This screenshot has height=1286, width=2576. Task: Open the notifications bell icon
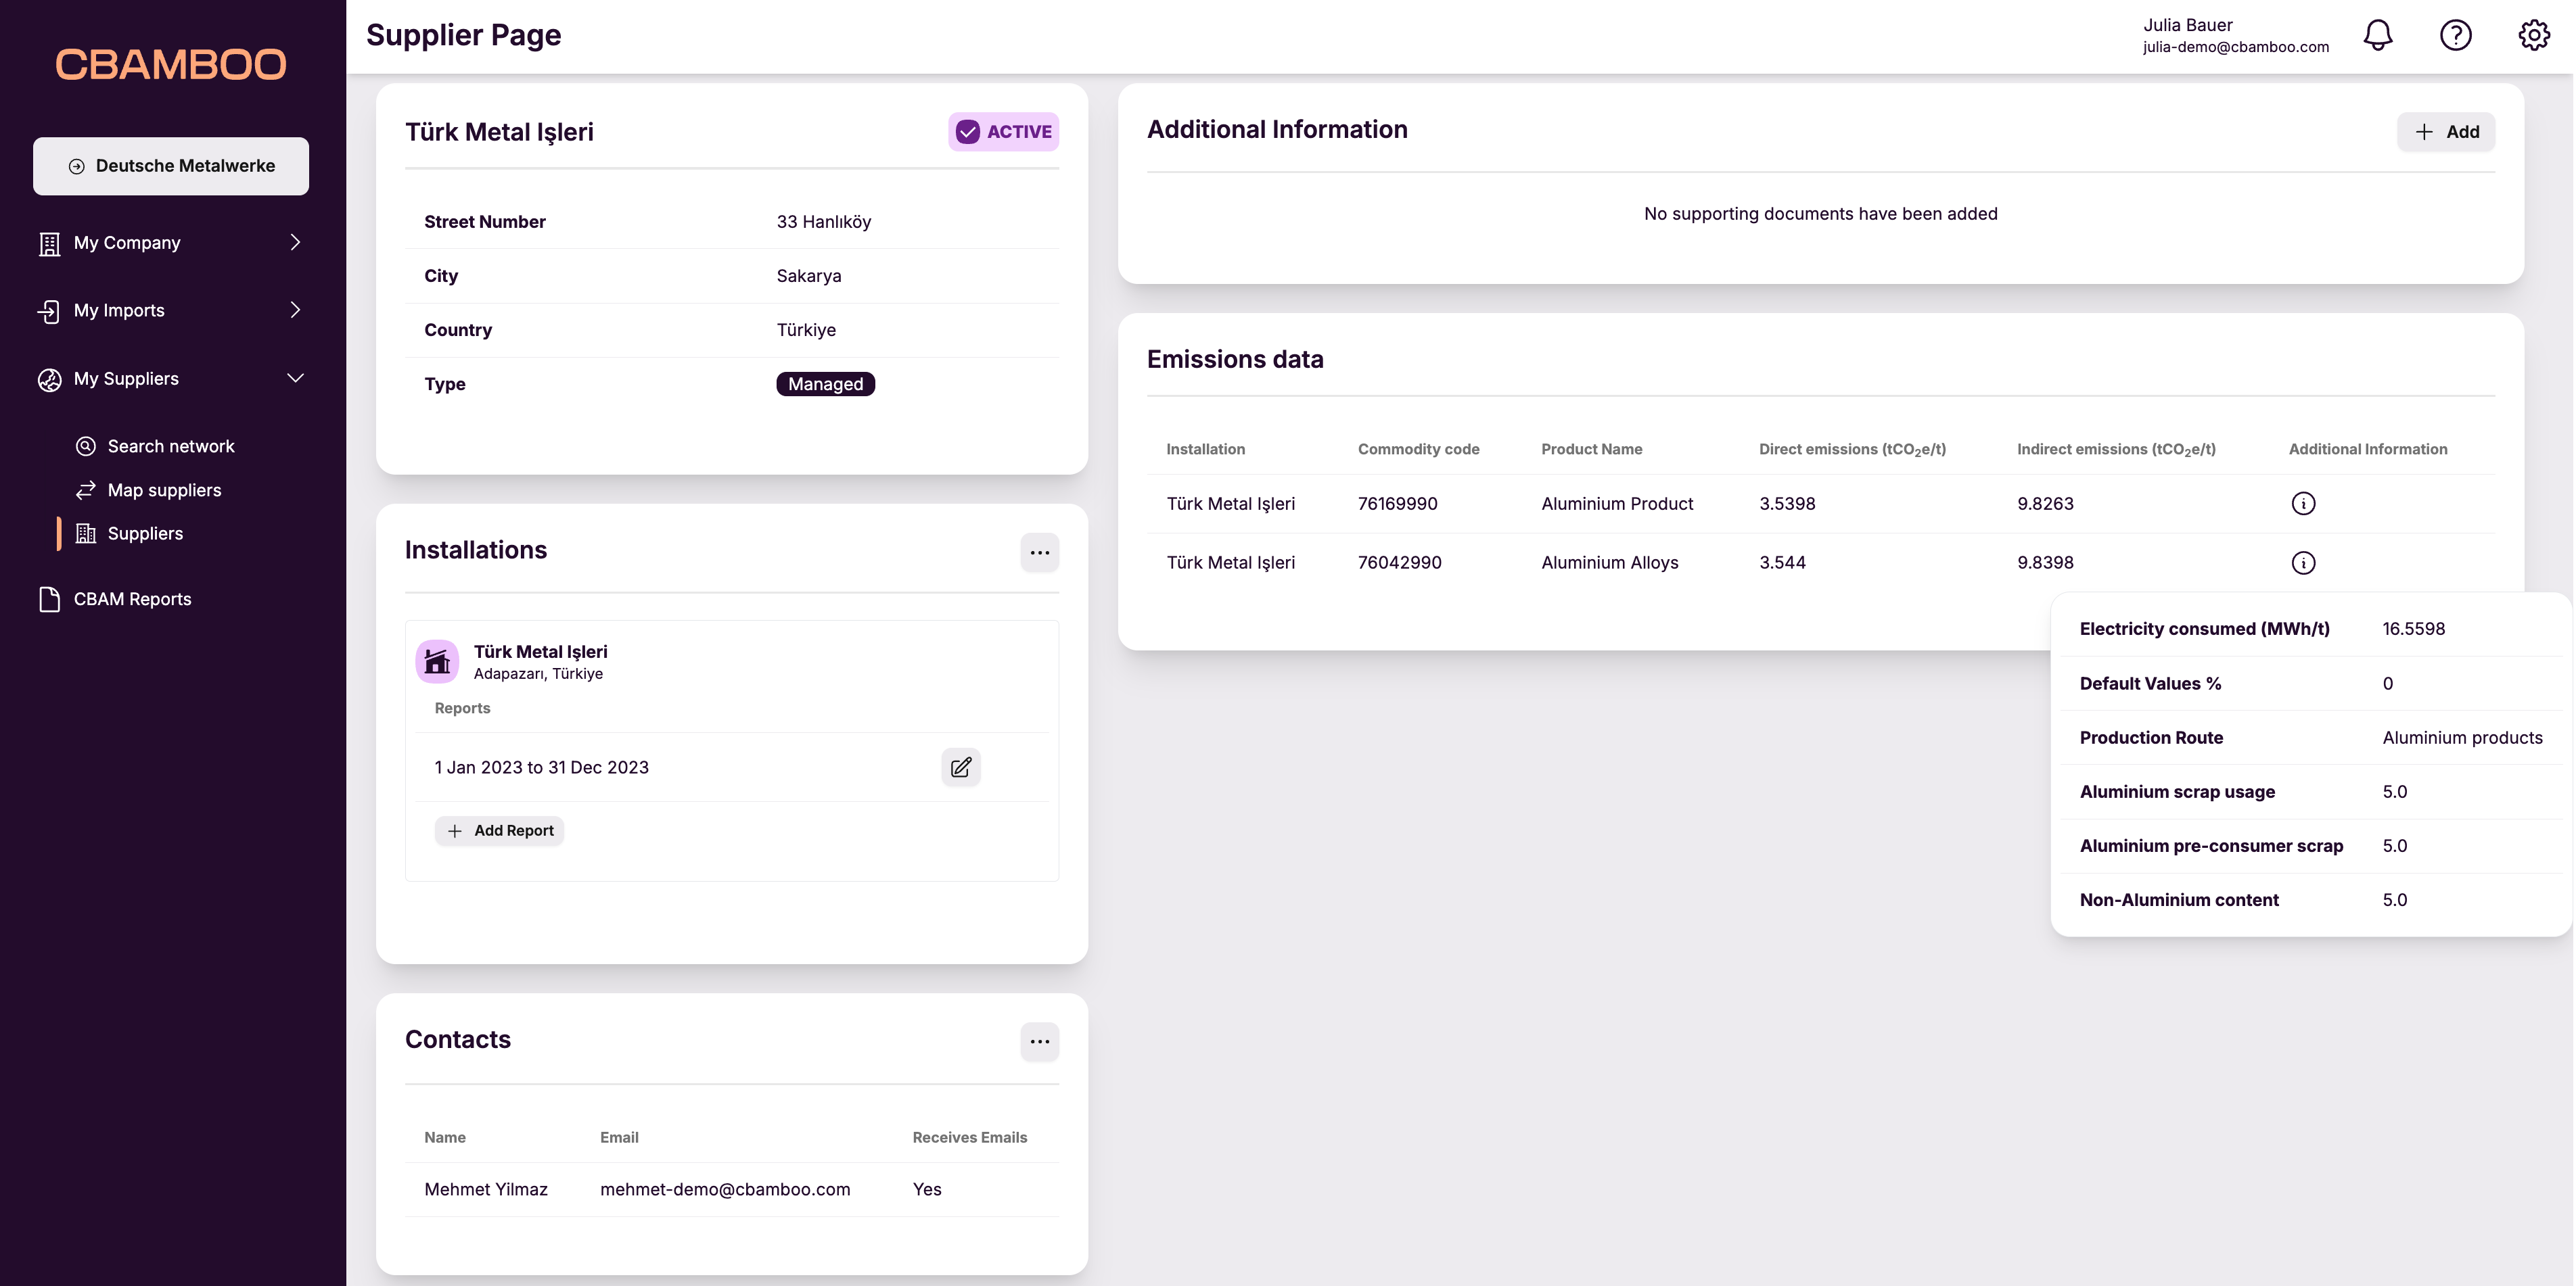tap(2377, 35)
